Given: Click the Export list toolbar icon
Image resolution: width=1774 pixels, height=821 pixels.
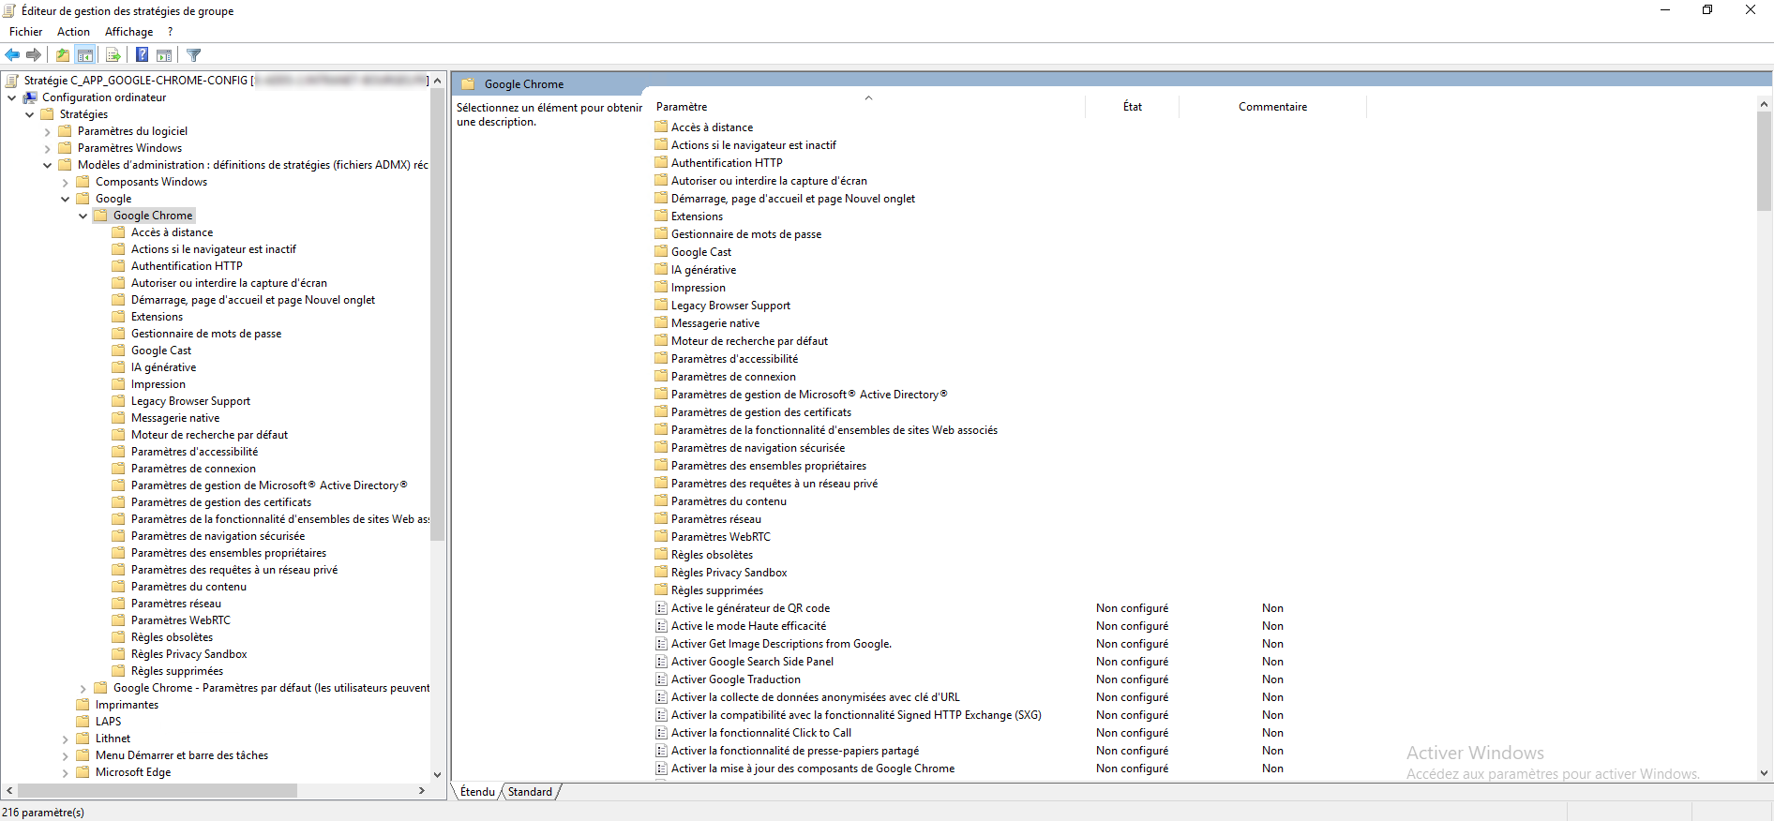Looking at the screenshot, I should (113, 55).
